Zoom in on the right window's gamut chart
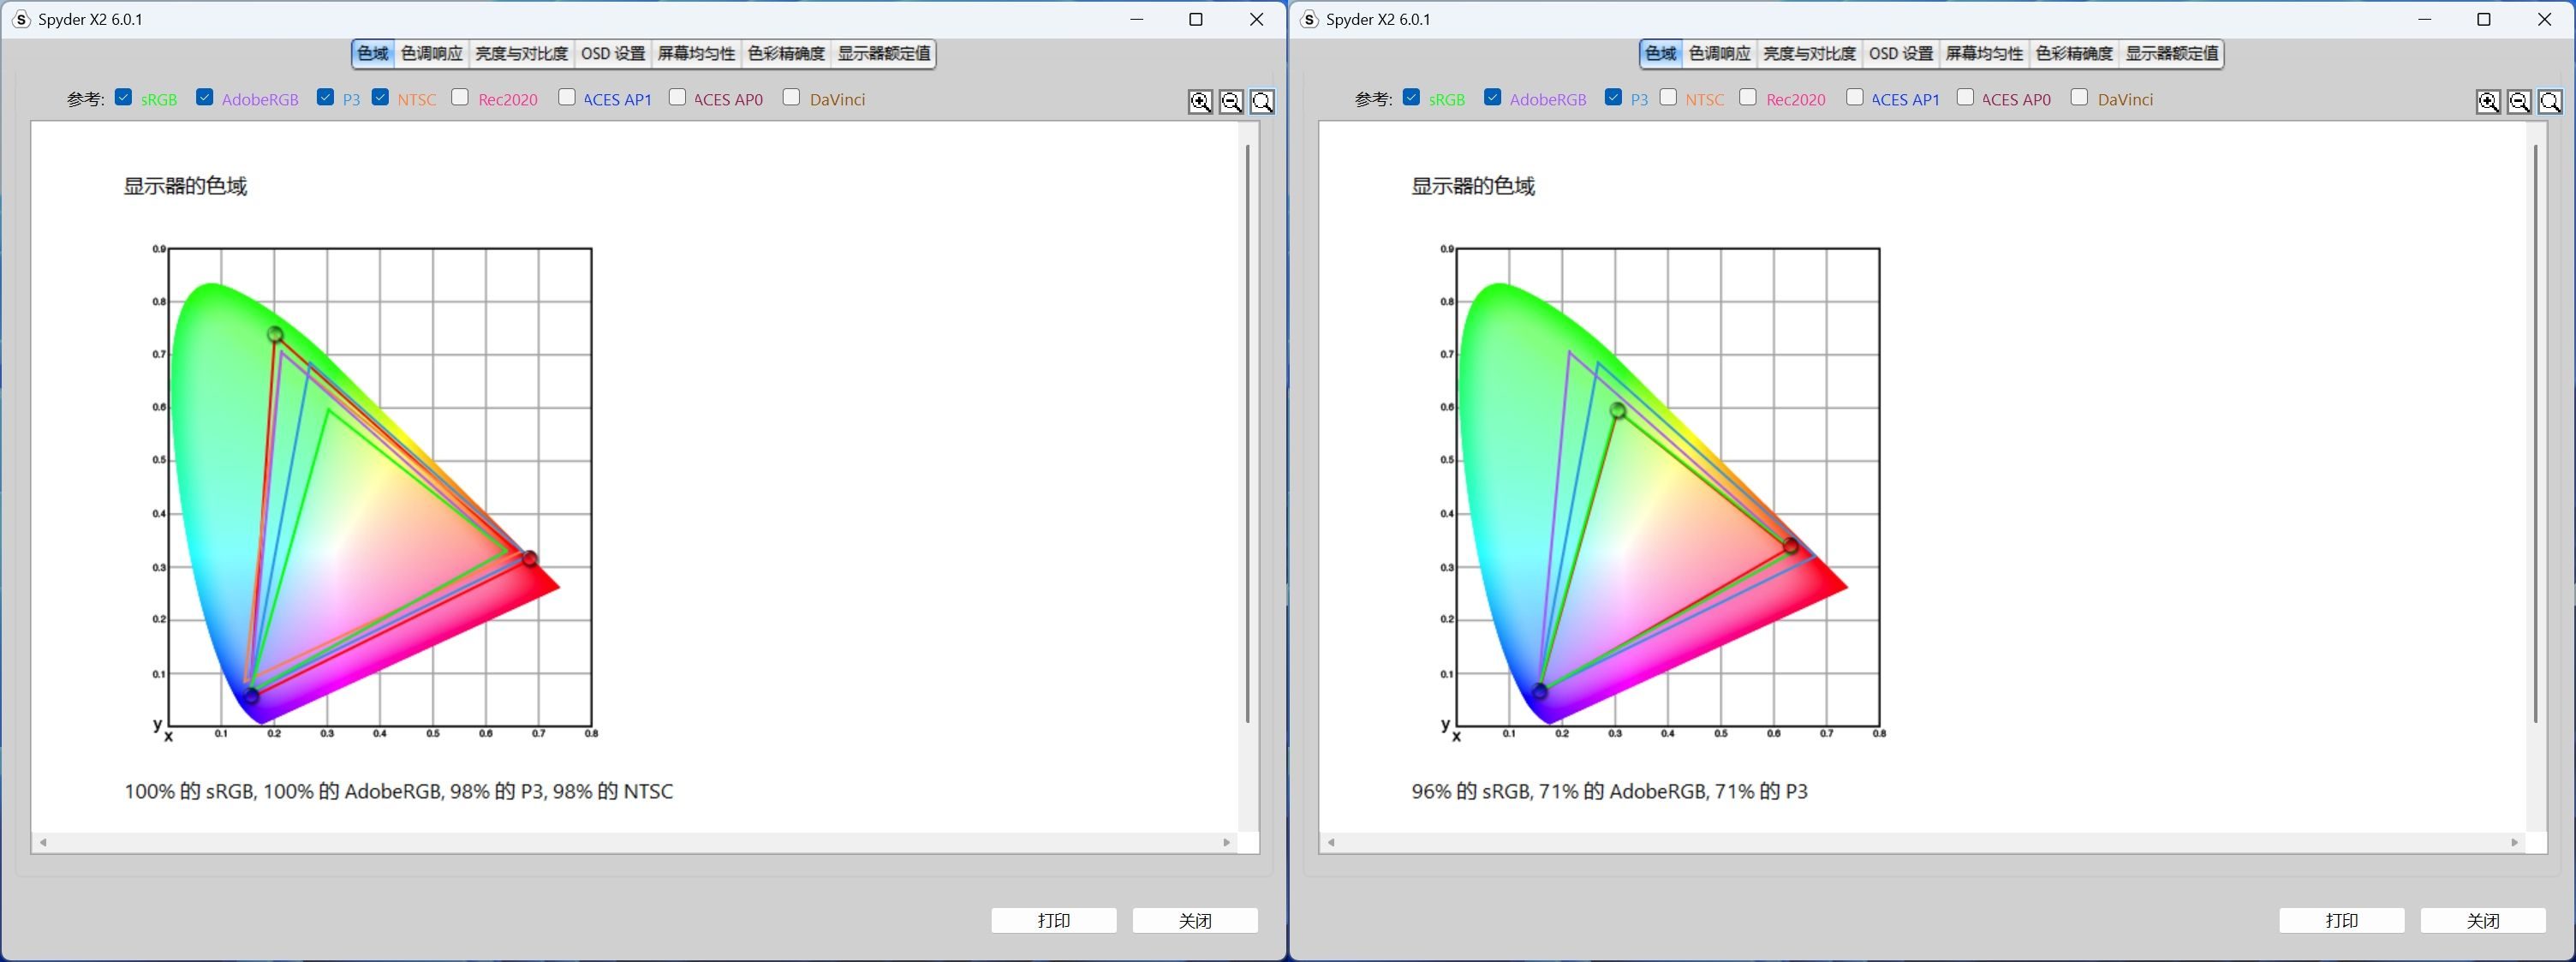The image size is (2576, 962). pos(2488,102)
